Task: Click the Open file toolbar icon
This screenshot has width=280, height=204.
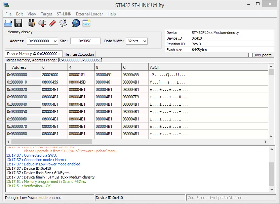Action: pyautogui.click(x=8, y=23)
